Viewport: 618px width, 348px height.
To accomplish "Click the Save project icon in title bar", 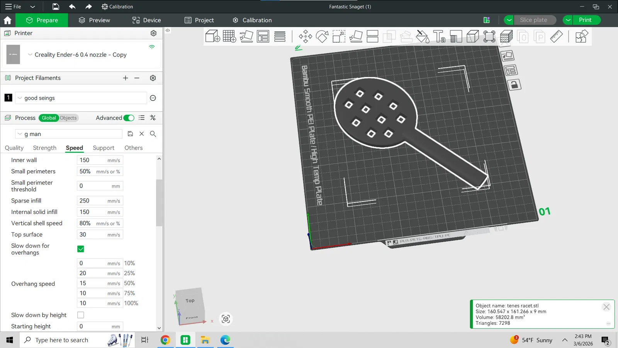I will pos(56,7).
